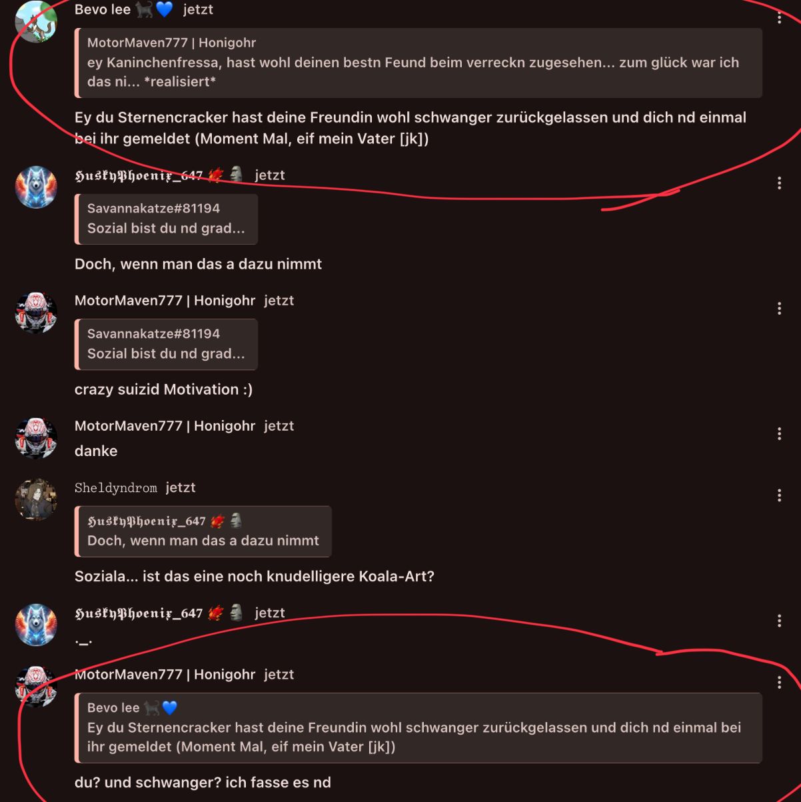This screenshot has width=801, height=802.
Task: Open three-dot menu on "crazy suizid Motivation" message
Action: click(779, 308)
